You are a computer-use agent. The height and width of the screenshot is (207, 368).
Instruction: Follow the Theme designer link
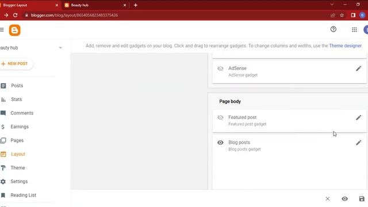pyautogui.click(x=345, y=46)
